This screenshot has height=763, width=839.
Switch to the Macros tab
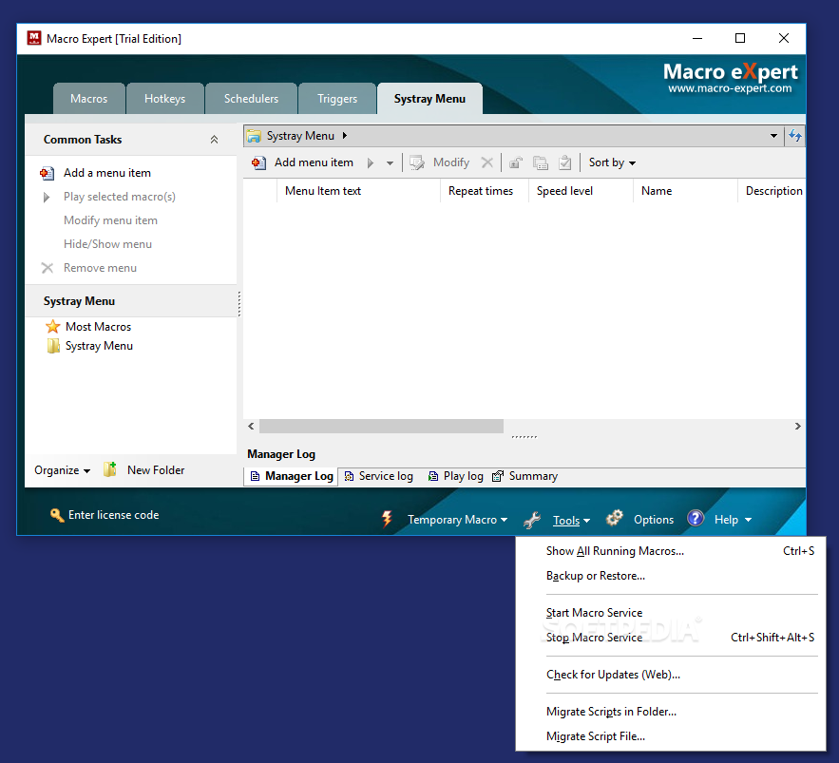point(88,99)
